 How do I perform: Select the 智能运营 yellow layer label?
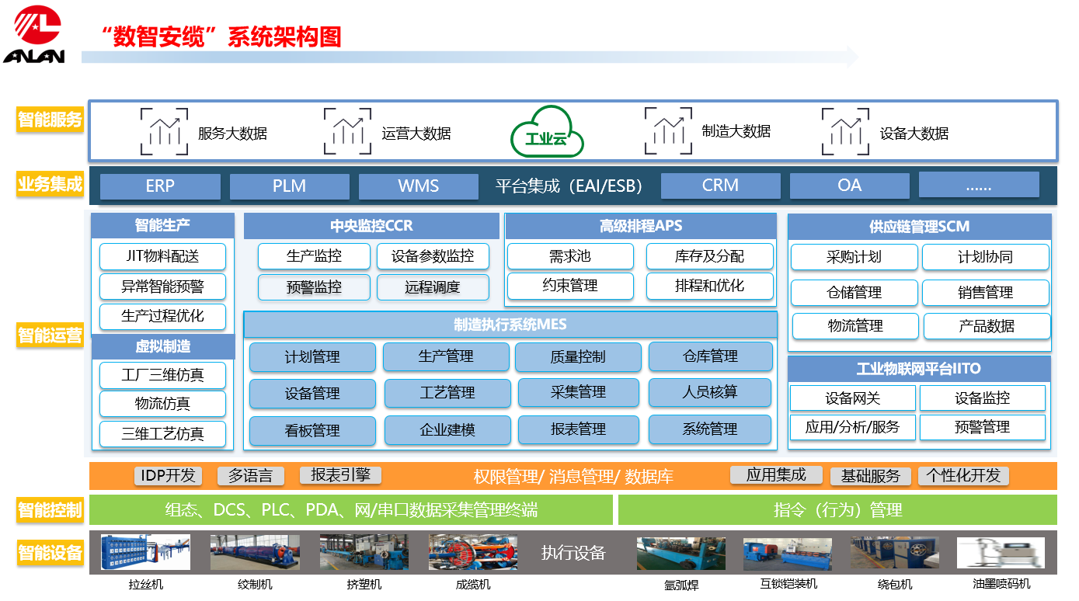50,335
